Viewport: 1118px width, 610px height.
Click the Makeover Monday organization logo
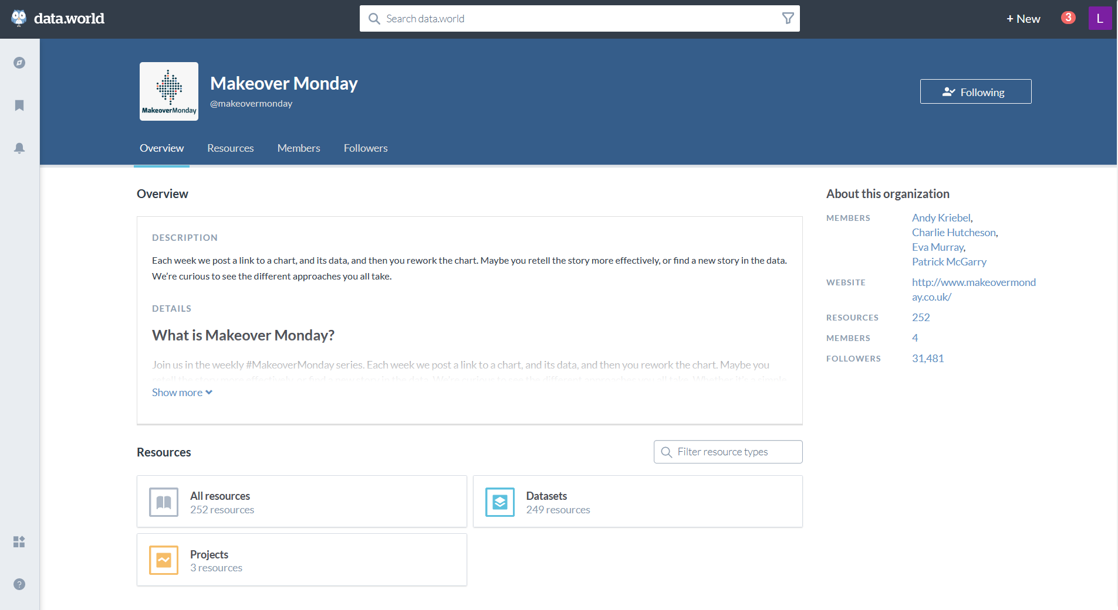[169, 91]
